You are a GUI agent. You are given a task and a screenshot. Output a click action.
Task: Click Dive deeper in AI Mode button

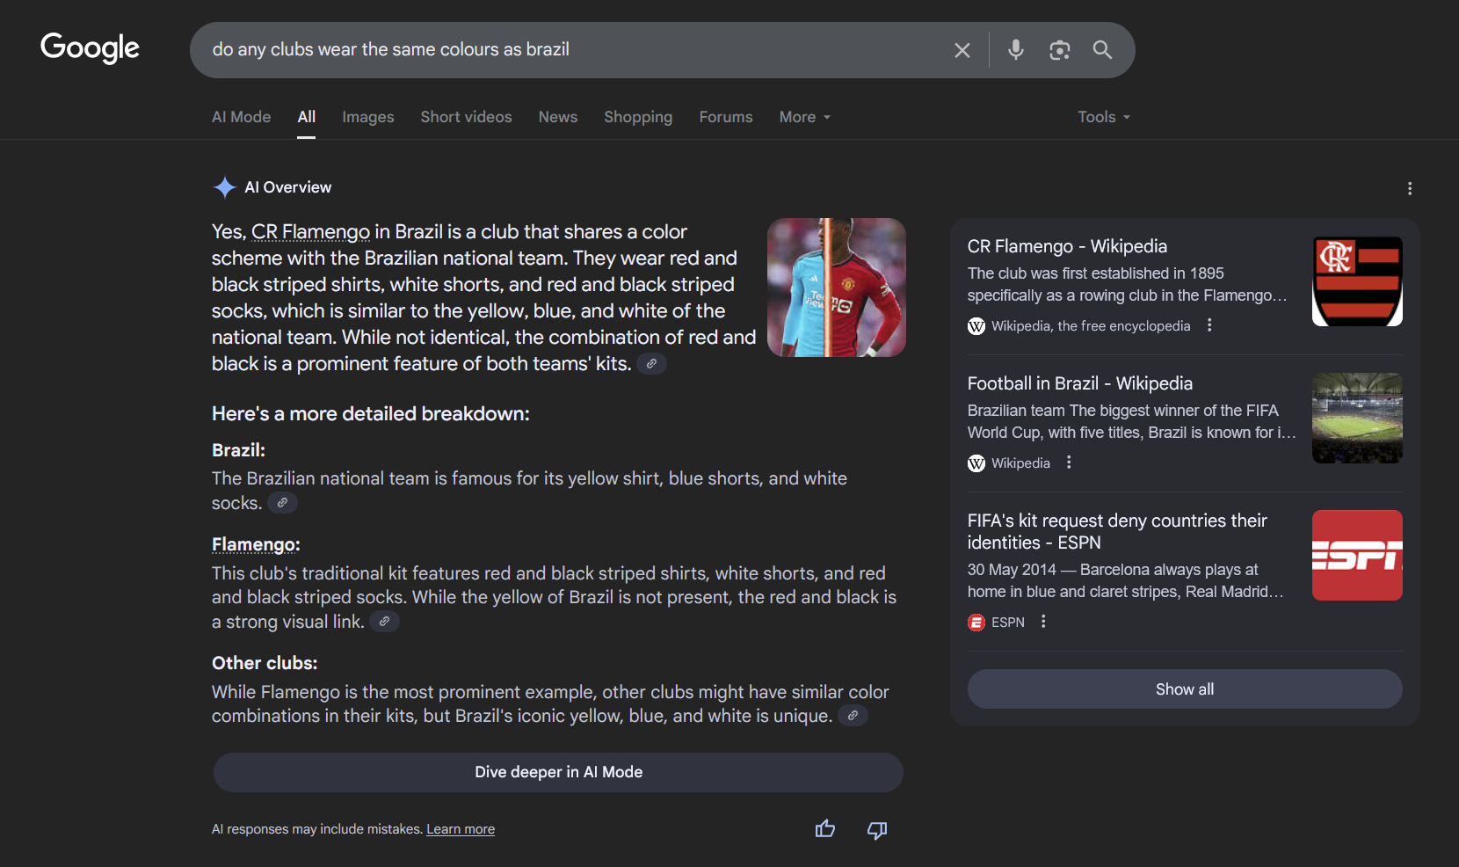tap(558, 772)
